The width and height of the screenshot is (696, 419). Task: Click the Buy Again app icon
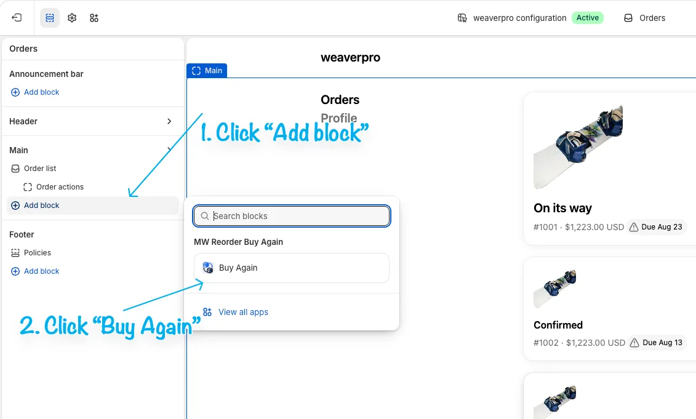point(208,267)
